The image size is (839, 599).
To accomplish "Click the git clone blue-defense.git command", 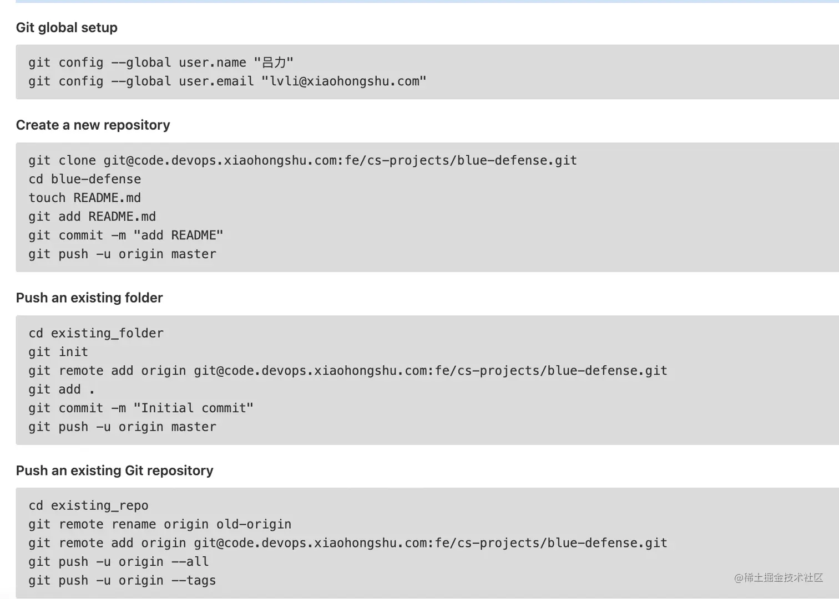I will (x=303, y=161).
